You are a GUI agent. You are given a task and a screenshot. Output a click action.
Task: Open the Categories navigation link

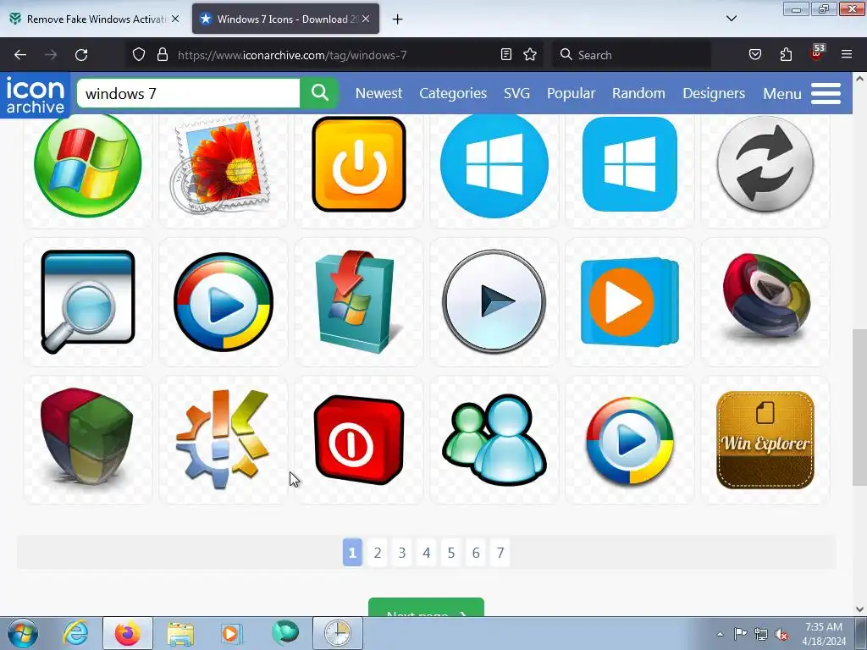453,93
